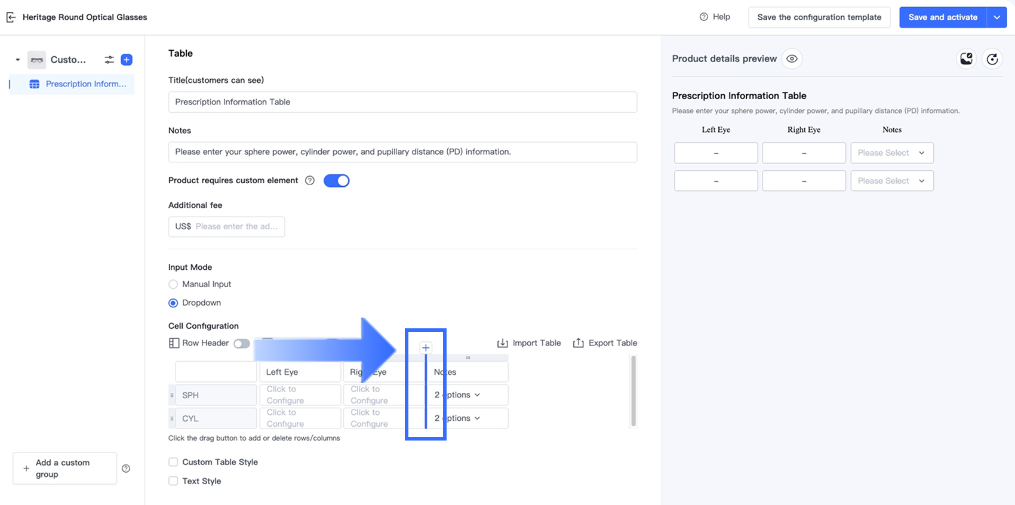Image resolution: width=1015 pixels, height=505 pixels.
Task: Click the blue plus icon in sidebar
Action: pos(127,60)
